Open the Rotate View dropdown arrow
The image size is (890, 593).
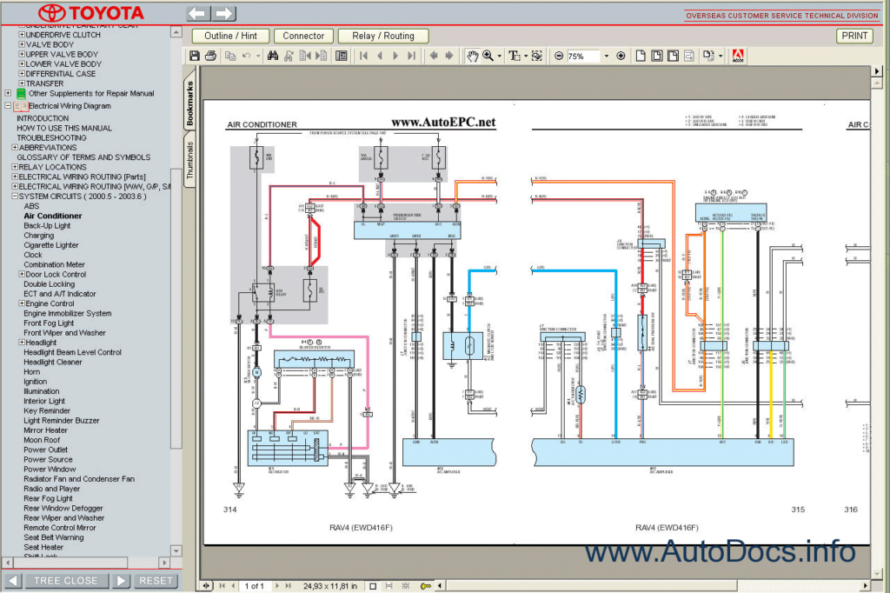721,56
